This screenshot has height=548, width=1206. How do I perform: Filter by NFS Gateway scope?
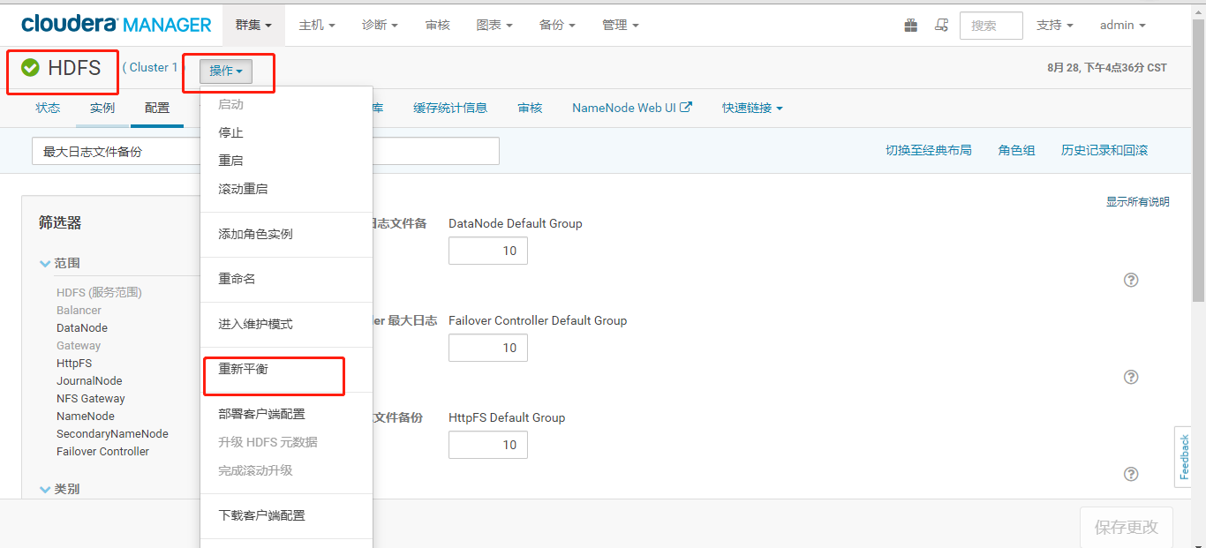coord(91,398)
